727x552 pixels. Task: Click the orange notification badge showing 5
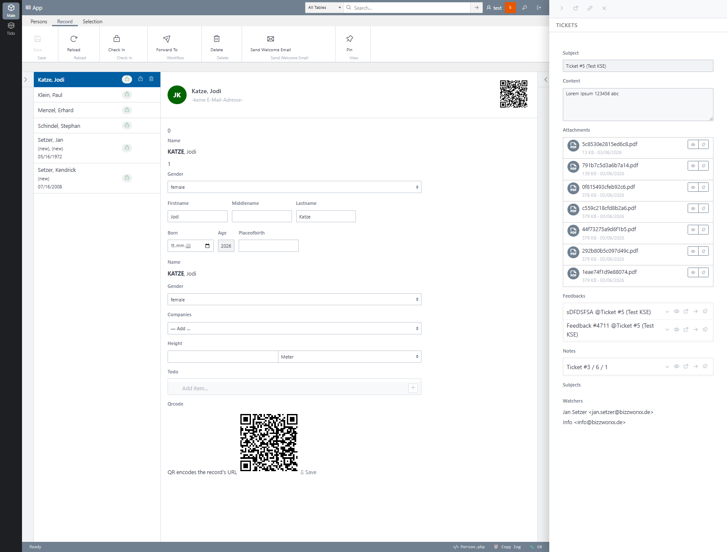click(x=510, y=8)
